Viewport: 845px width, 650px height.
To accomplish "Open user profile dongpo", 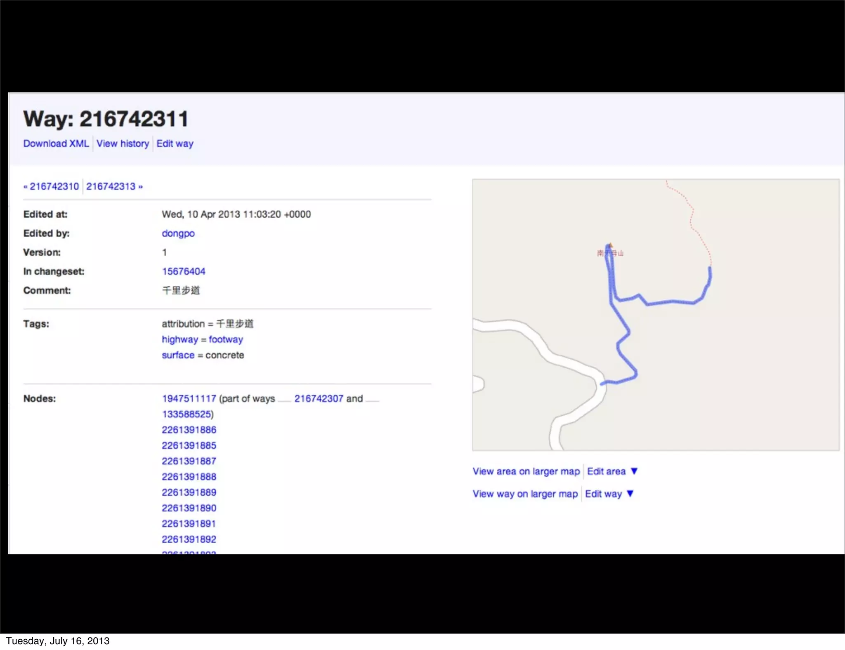I will (x=178, y=233).
